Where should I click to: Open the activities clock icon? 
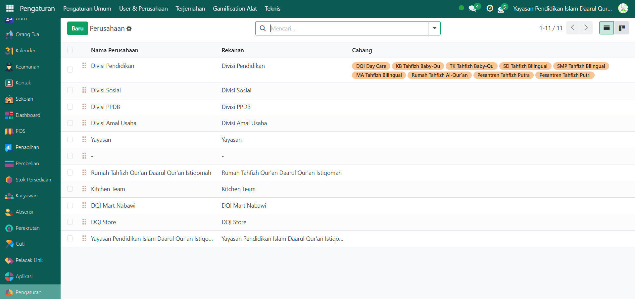[x=490, y=9]
